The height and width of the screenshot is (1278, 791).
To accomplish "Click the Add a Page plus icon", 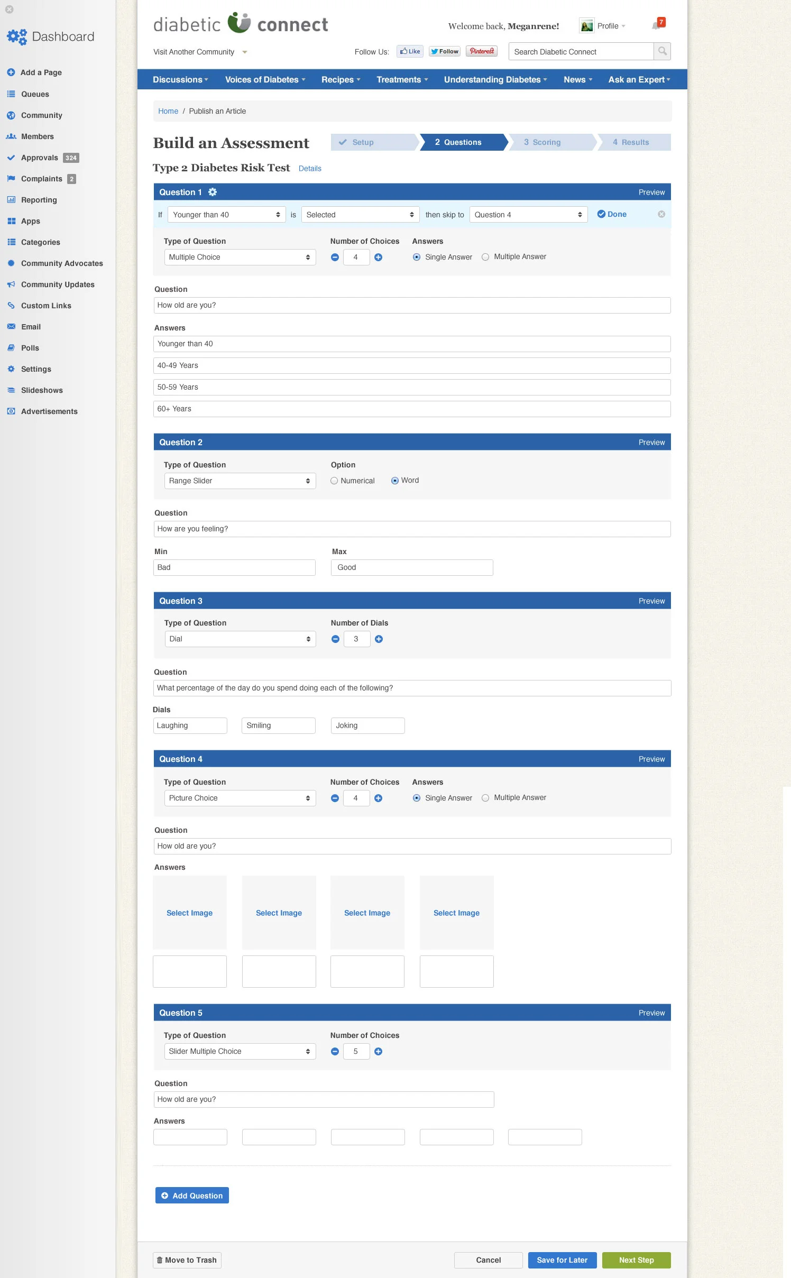I will point(11,72).
